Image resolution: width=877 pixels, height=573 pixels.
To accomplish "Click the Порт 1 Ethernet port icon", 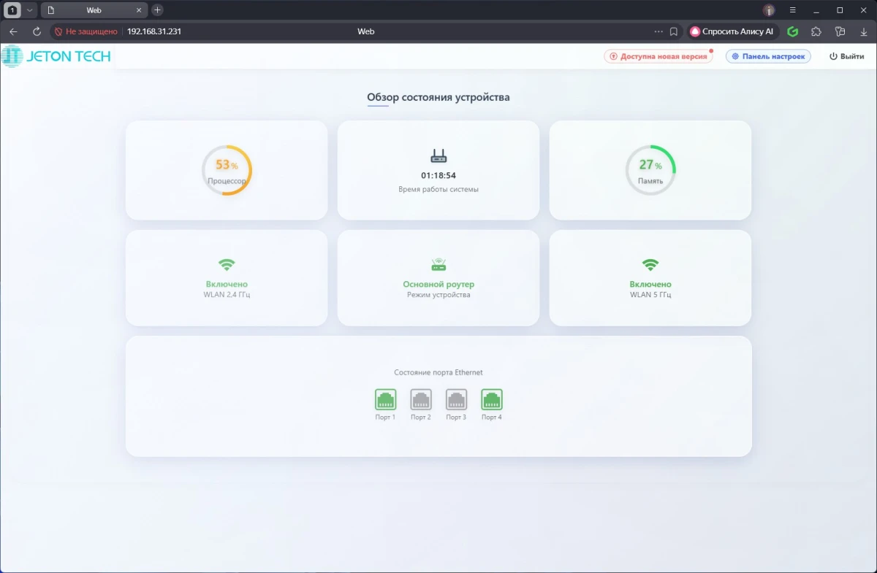I will pyautogui.click(x=386, y=400).
